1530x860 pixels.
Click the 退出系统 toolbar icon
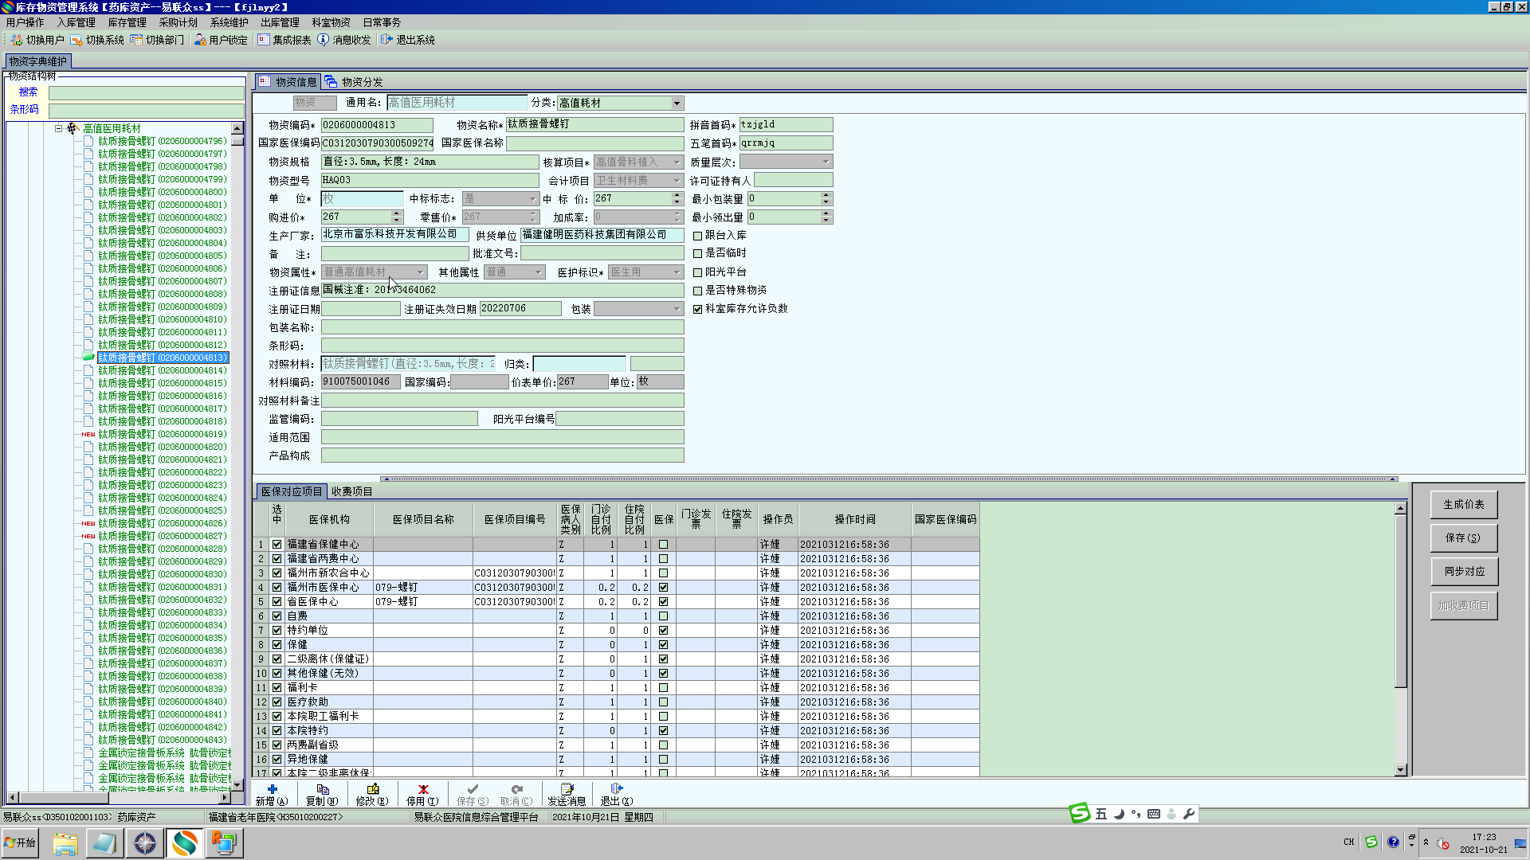tap(386, 40)
